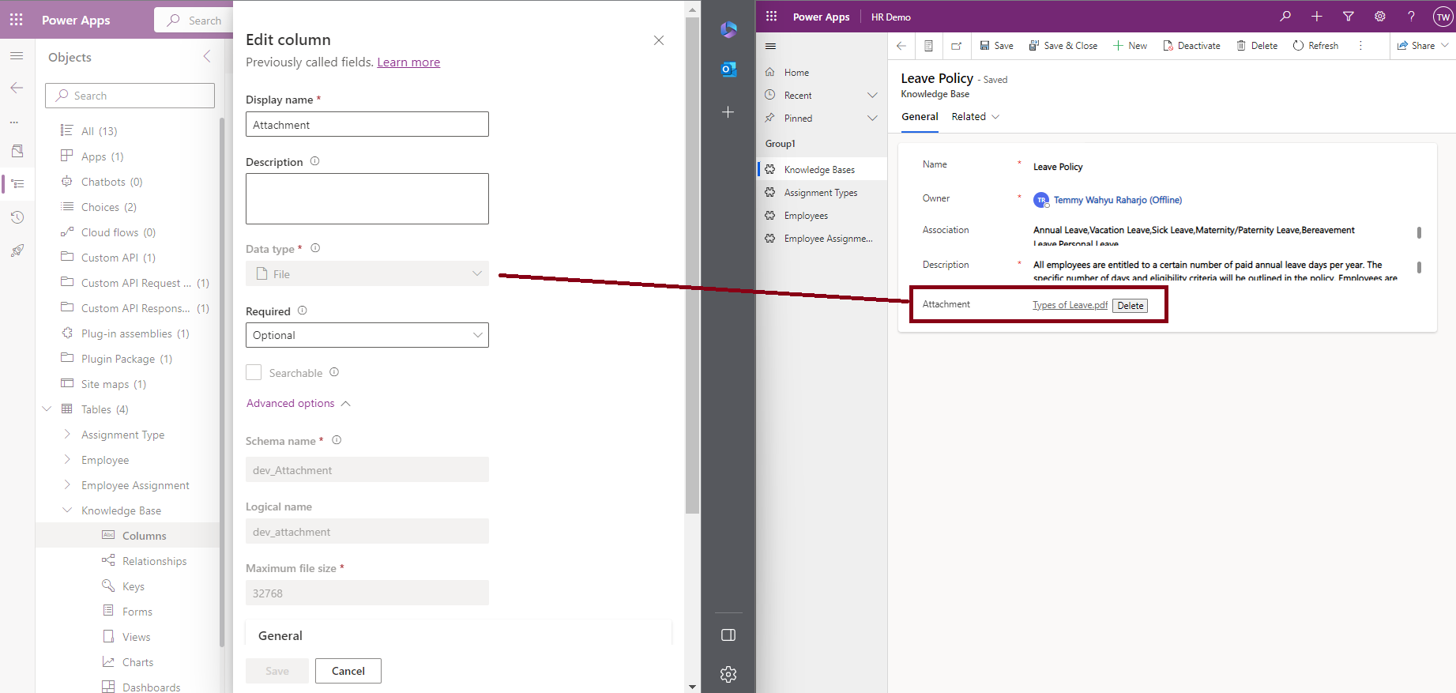Click the back arrow in left rail
Screen dimensions: 1456x693
tap(17, 88)
